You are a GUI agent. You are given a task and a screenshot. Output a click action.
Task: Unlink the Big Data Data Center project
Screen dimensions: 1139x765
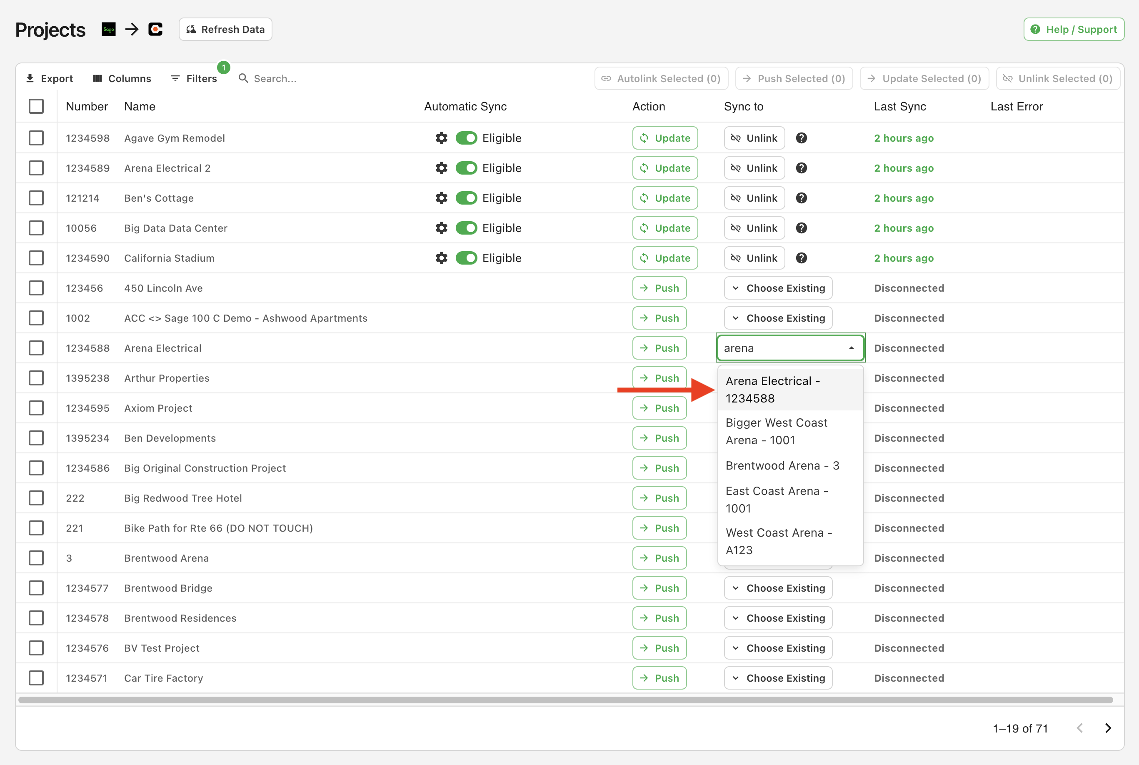coord(754,228)
